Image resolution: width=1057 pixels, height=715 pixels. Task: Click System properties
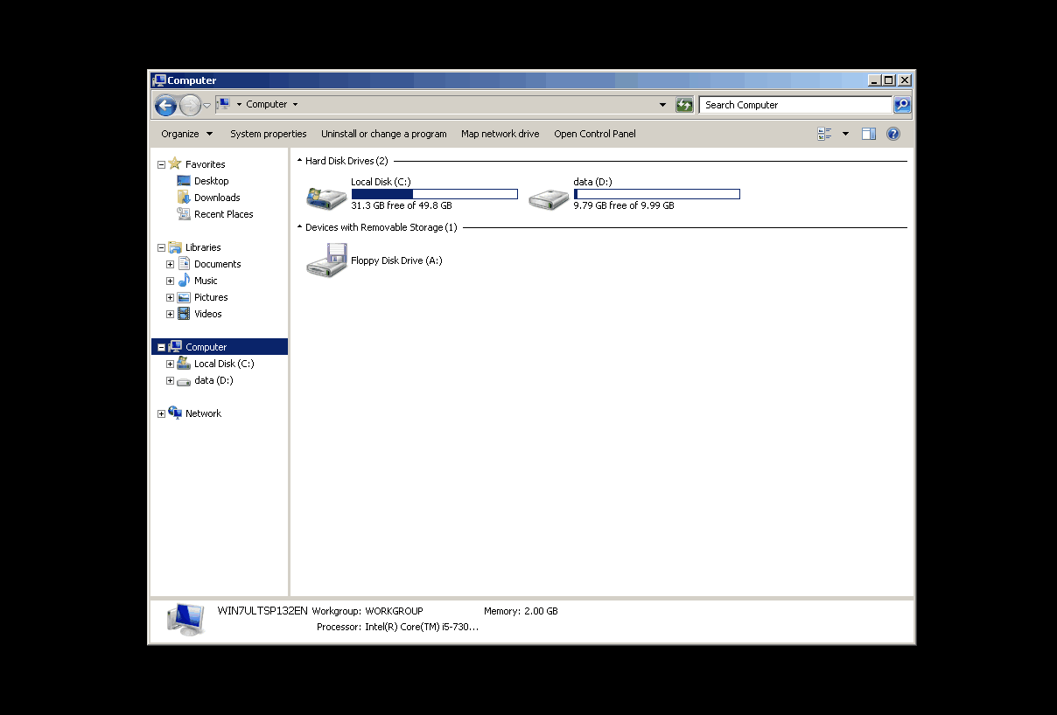(269, 134)
